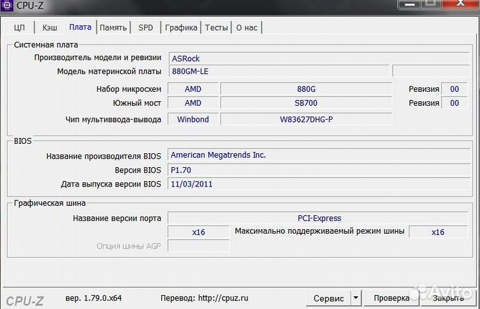Click the PCI-Express port version field
The height and width of the screenshot is (309, 480).
[318, 218]
